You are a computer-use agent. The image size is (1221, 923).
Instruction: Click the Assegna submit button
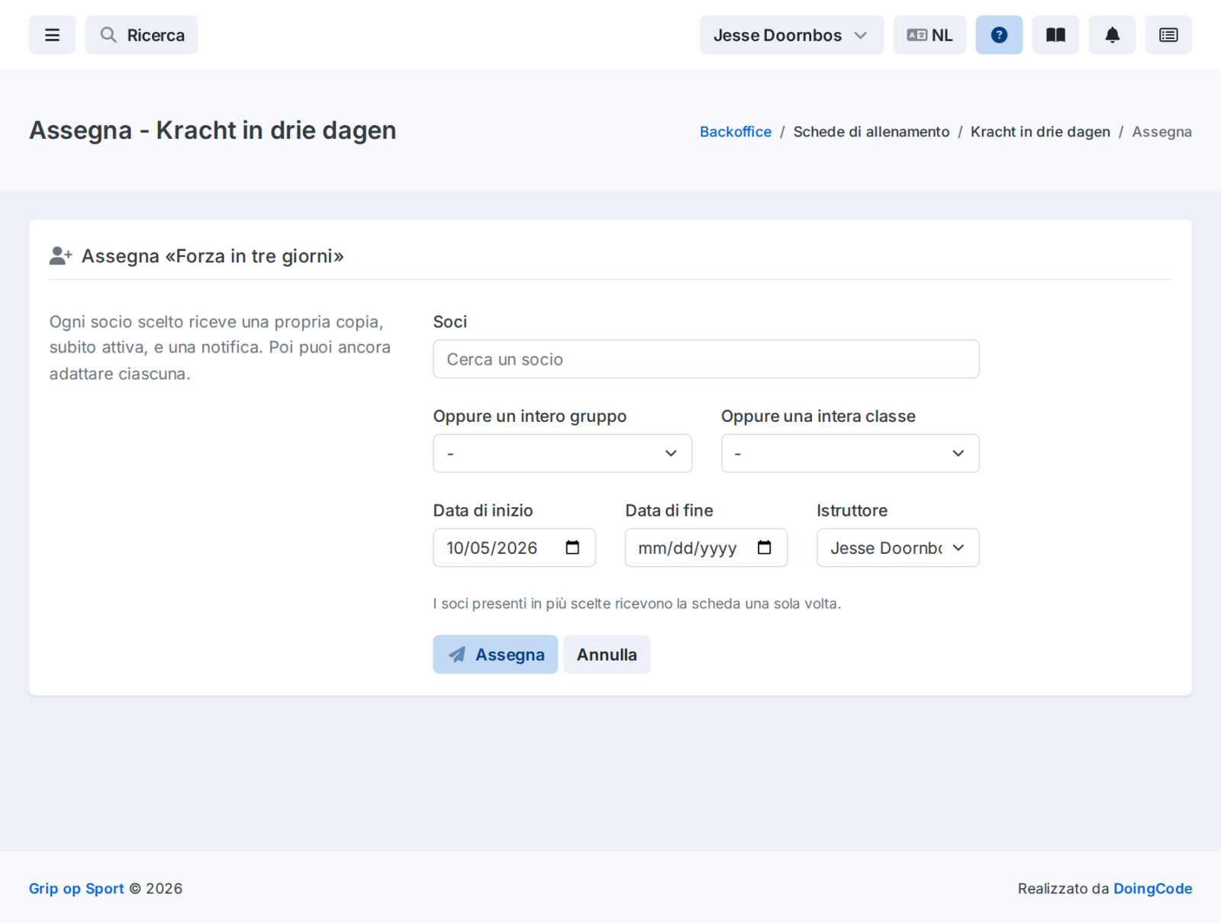tap(495, 654)
